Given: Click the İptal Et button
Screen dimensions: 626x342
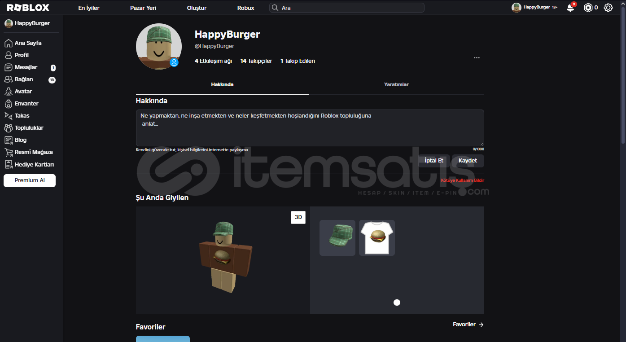Looking at the screenshot, I should tap(434, 161).
